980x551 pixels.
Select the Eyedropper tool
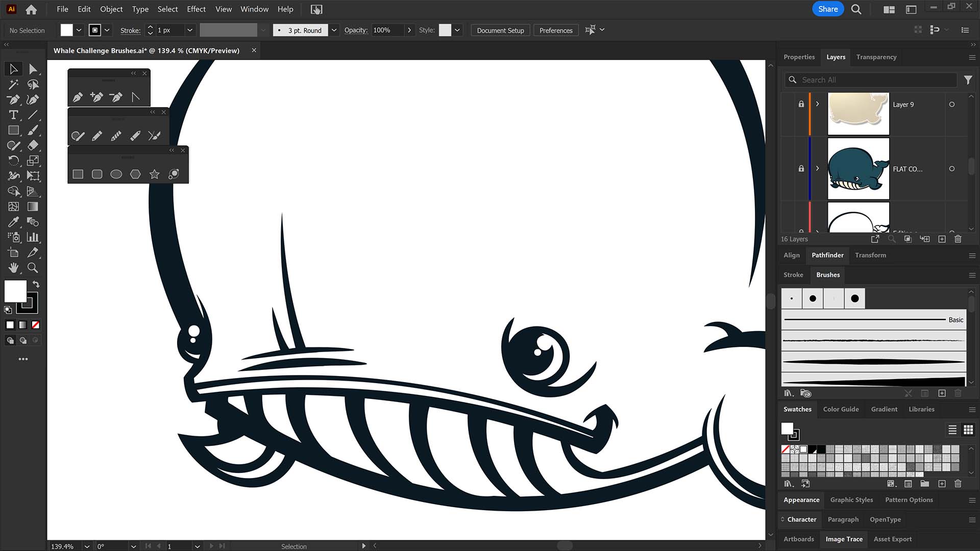(x=13, y=222)
